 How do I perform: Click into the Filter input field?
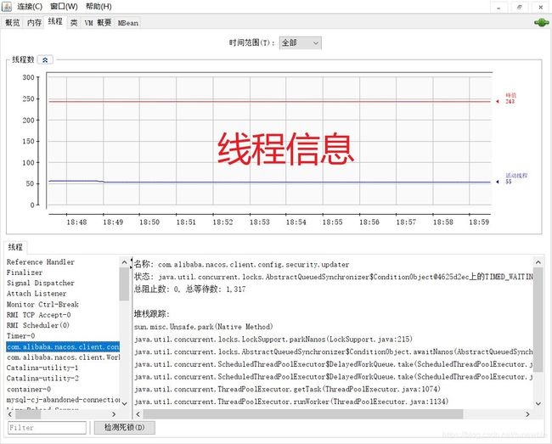pyautogui.click(x=47, y=428)
